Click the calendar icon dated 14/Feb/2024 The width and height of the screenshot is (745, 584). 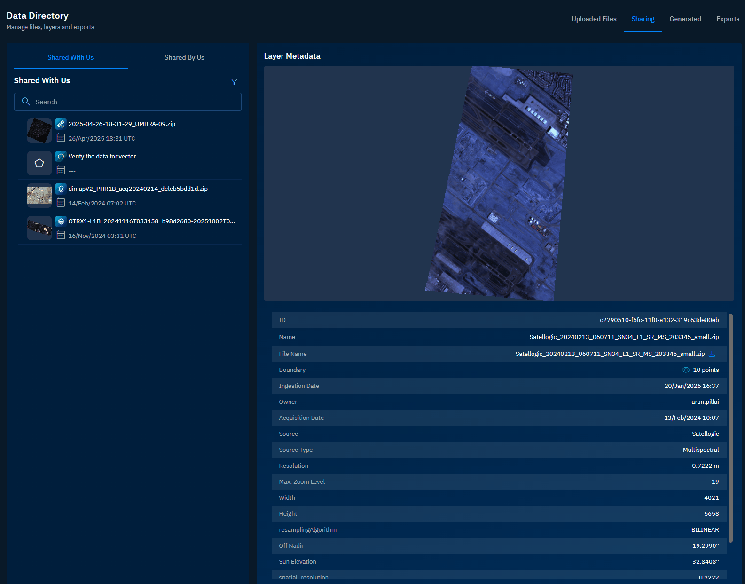pyautogui.click(x=61, y=203)
